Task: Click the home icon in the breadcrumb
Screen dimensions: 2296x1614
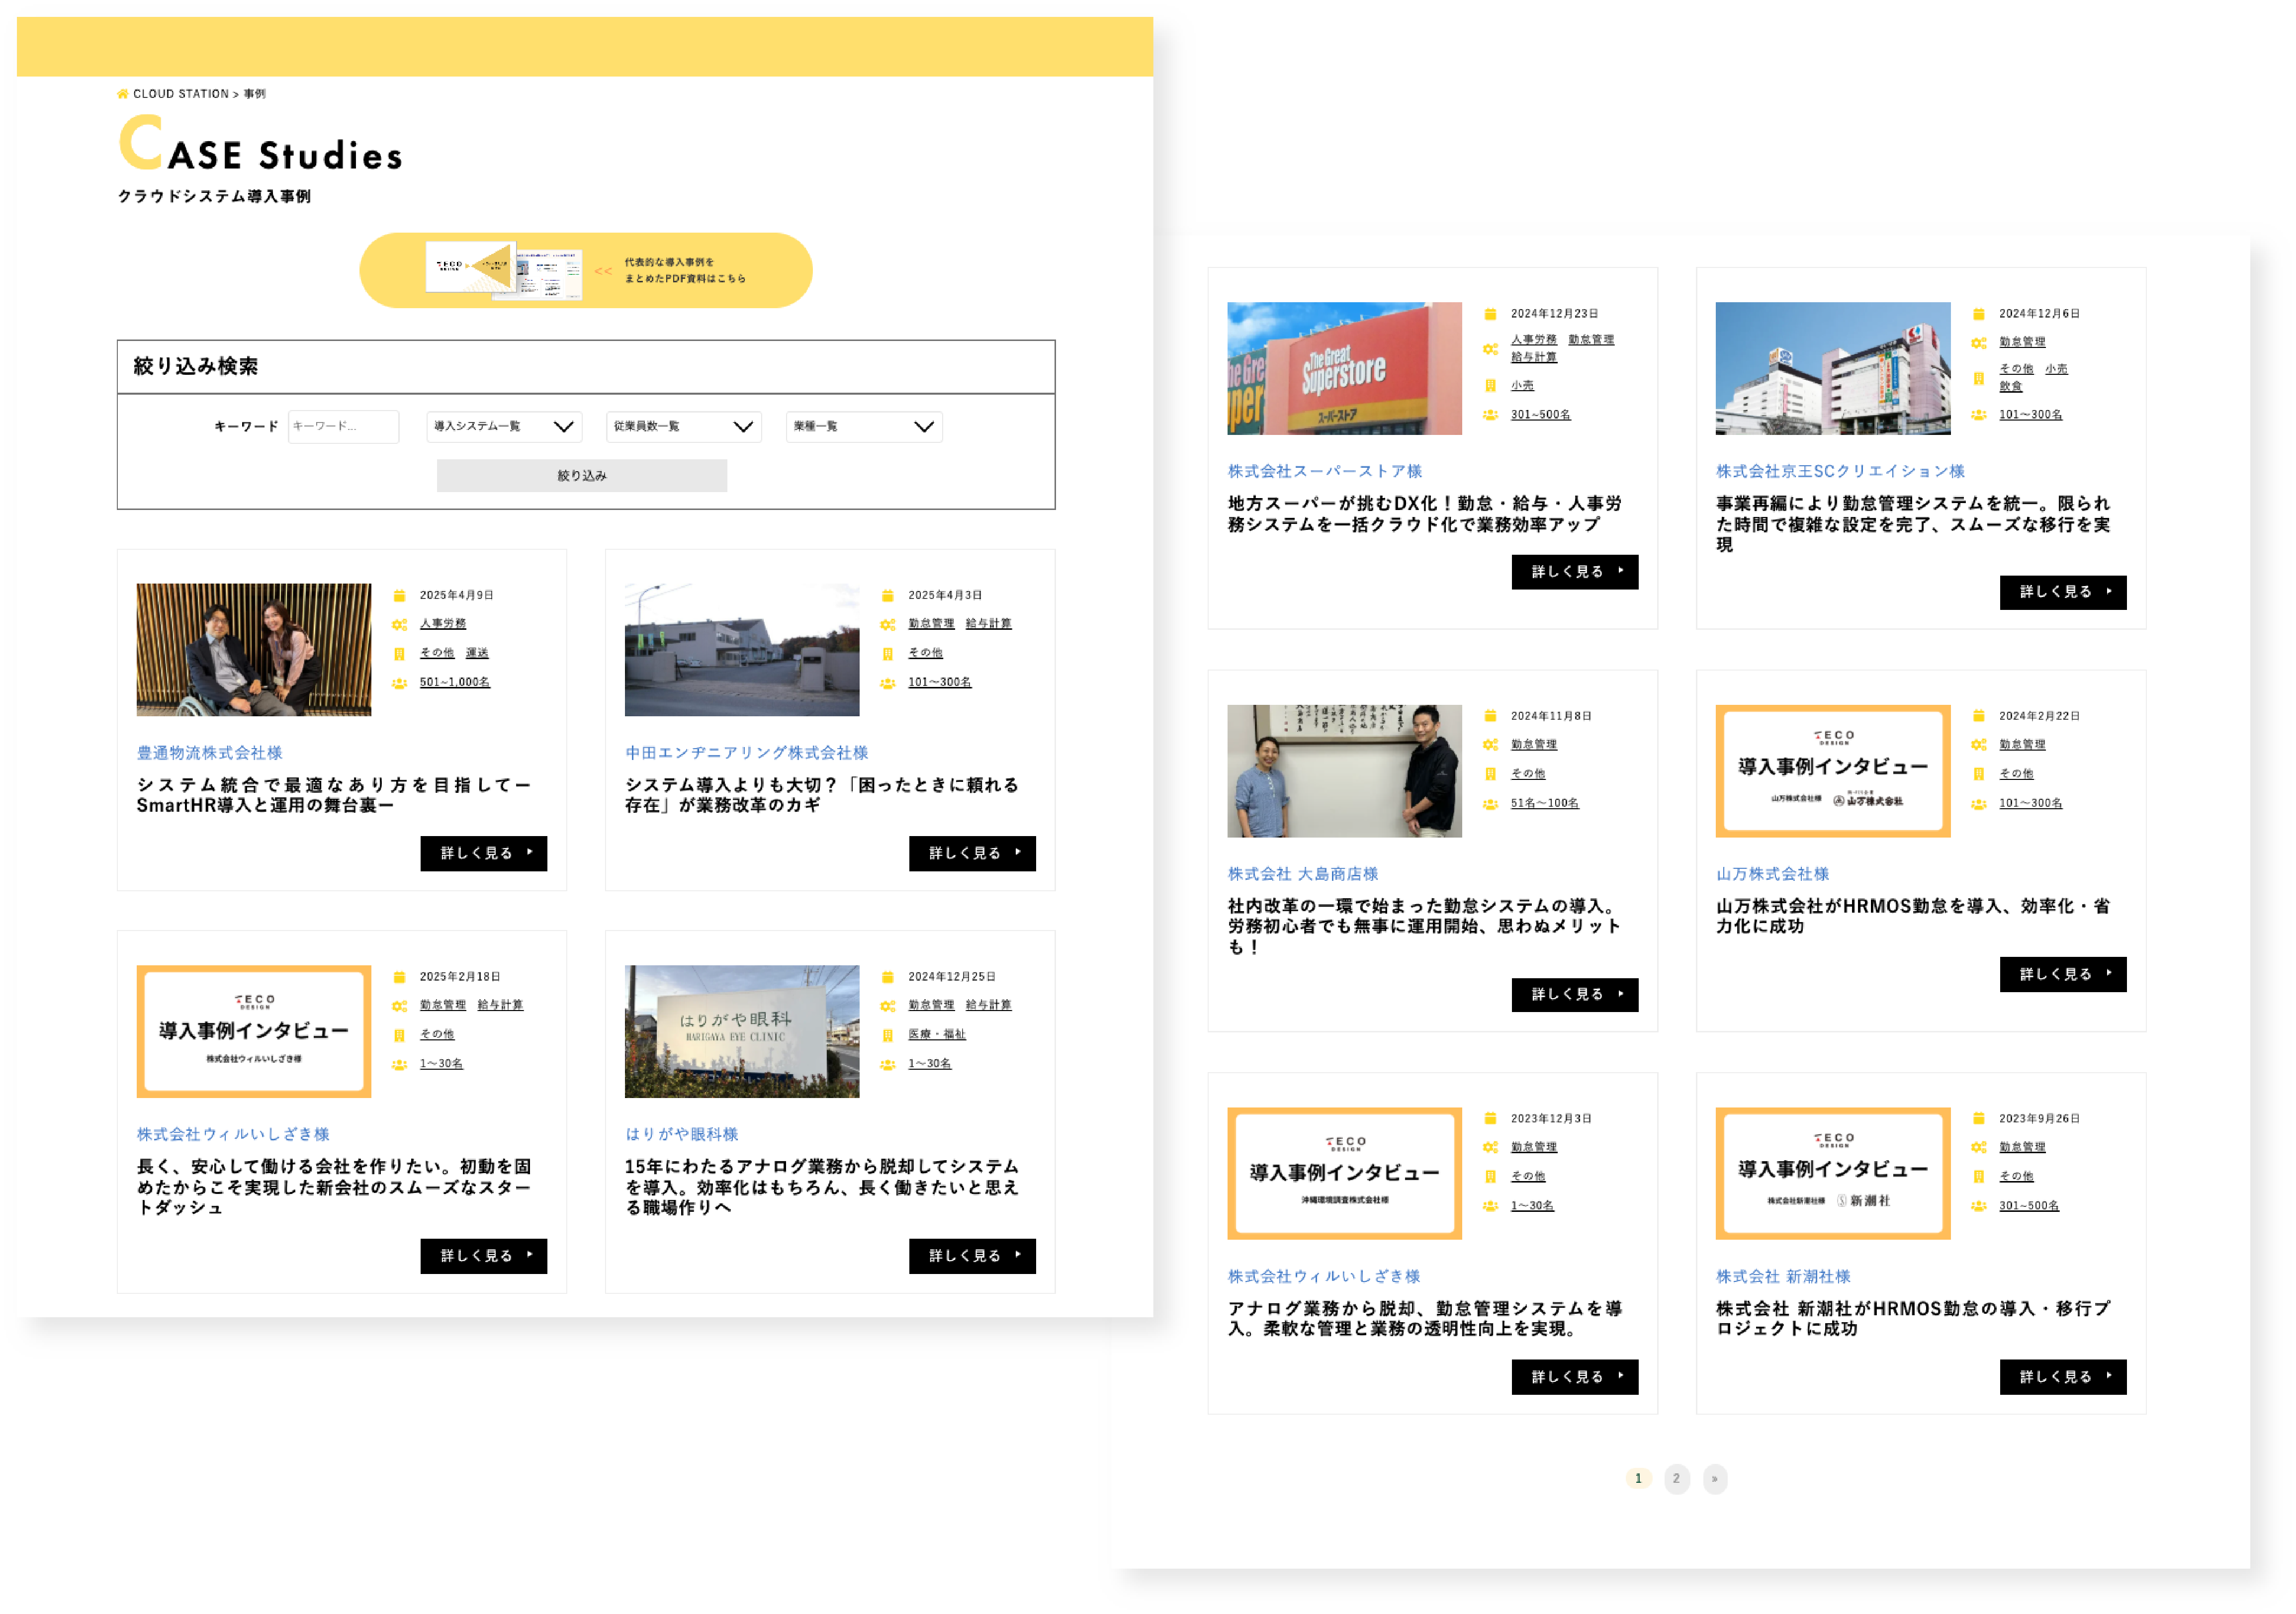Action: tap(122, 94)
